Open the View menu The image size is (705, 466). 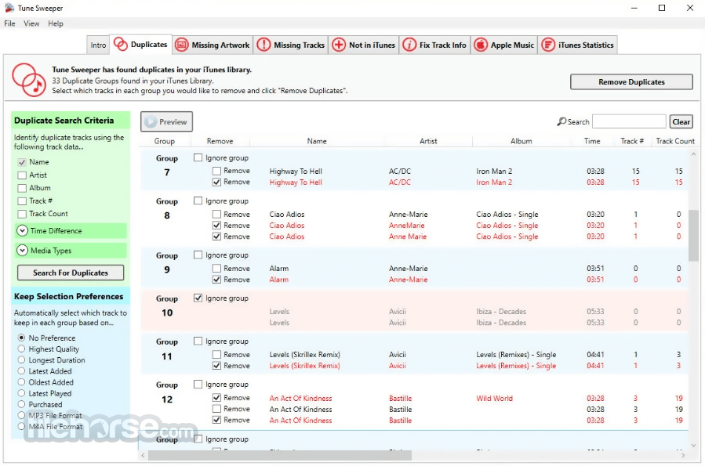point(31,23)
